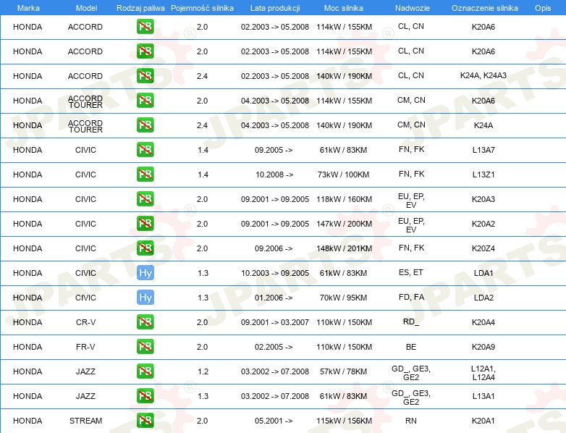Click the body code 'RN'
The image size is (566, 433).
(x=411, y=421)
